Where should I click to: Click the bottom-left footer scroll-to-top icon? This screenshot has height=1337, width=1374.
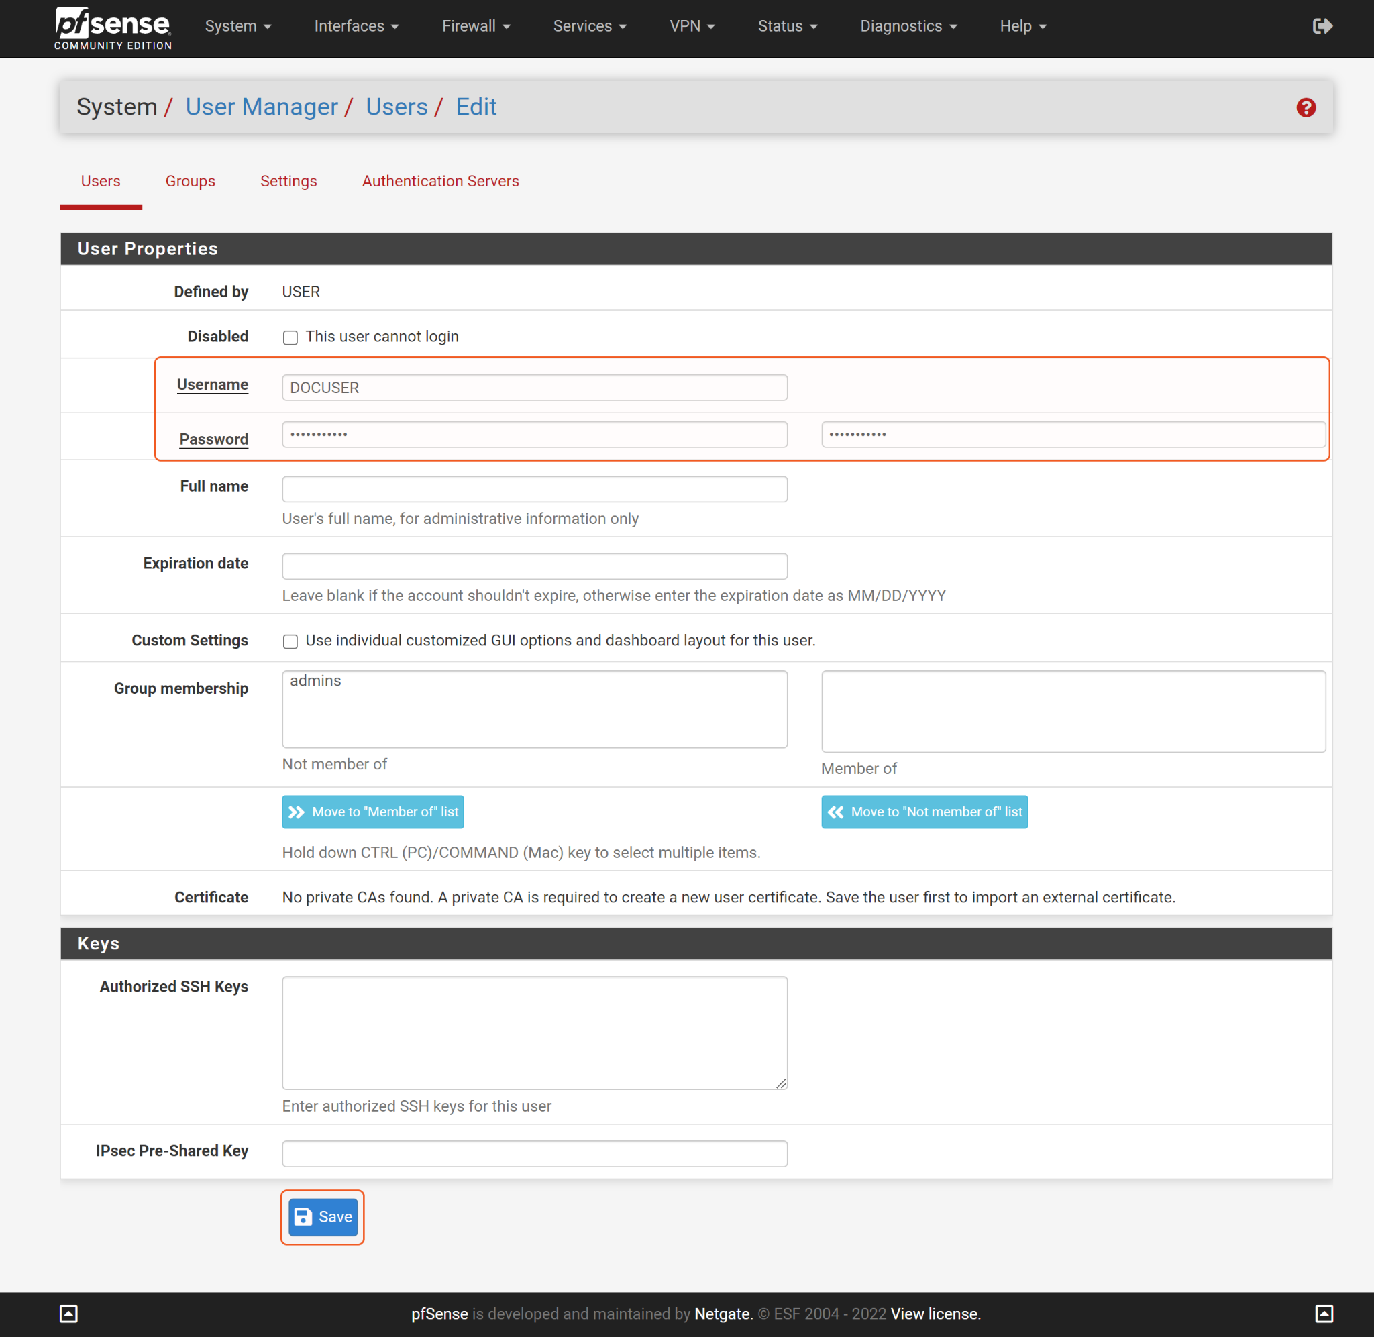pyautogui.click(x=69, y=1314)
